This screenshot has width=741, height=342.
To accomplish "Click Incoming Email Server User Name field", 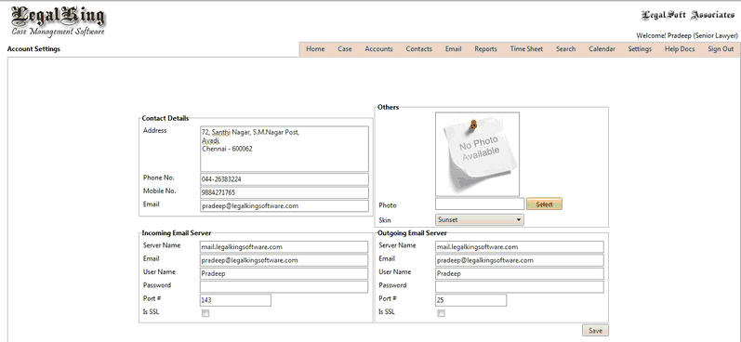I will (x=284, y=273).
